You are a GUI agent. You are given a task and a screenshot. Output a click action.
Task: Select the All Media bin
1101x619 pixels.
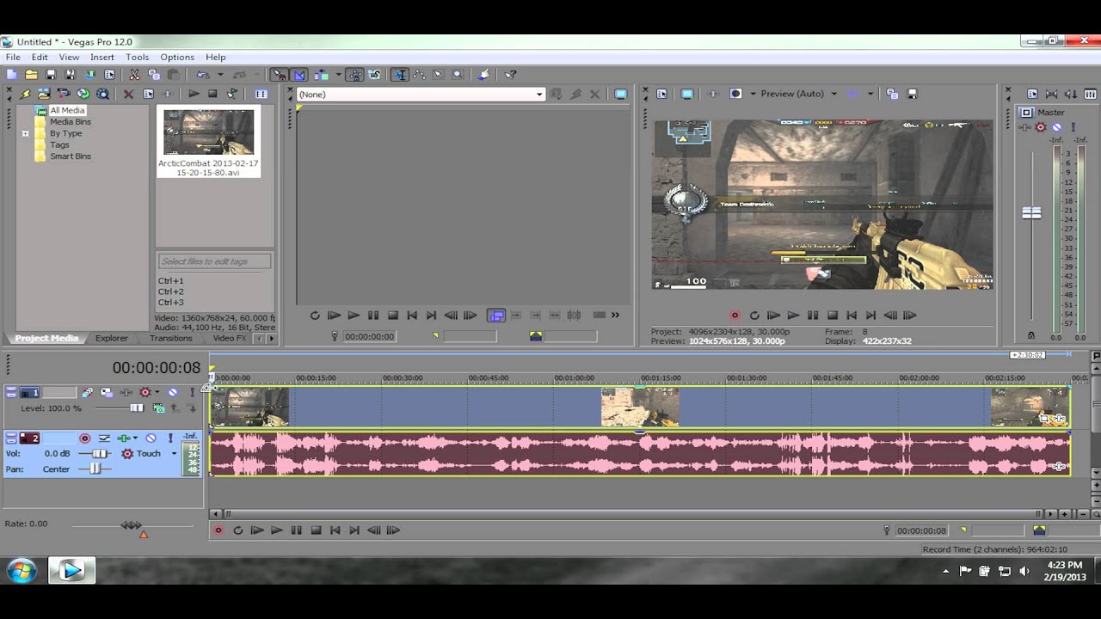[67, 110]
